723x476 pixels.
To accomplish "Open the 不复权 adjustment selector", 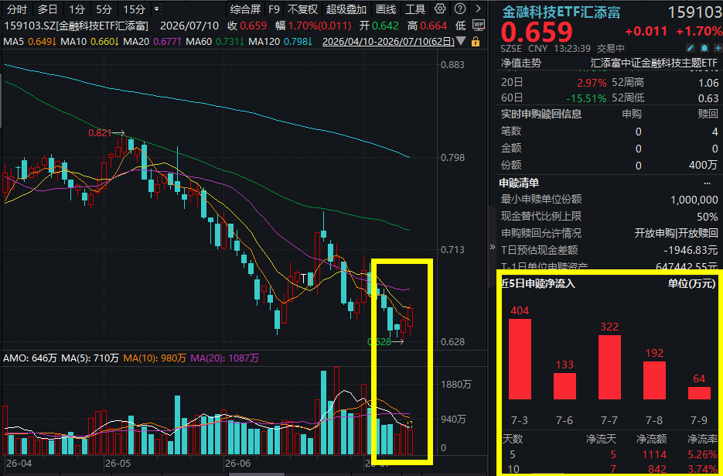I will [x=302, y=9].
